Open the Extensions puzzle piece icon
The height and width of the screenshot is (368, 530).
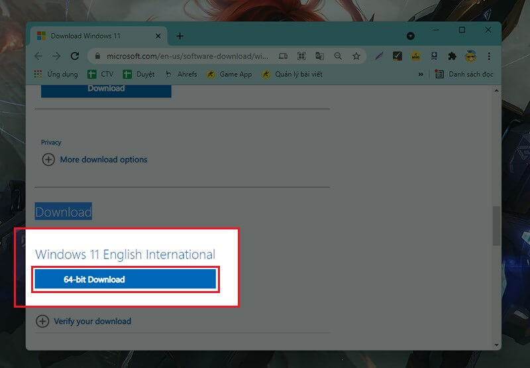pos(452,56)
